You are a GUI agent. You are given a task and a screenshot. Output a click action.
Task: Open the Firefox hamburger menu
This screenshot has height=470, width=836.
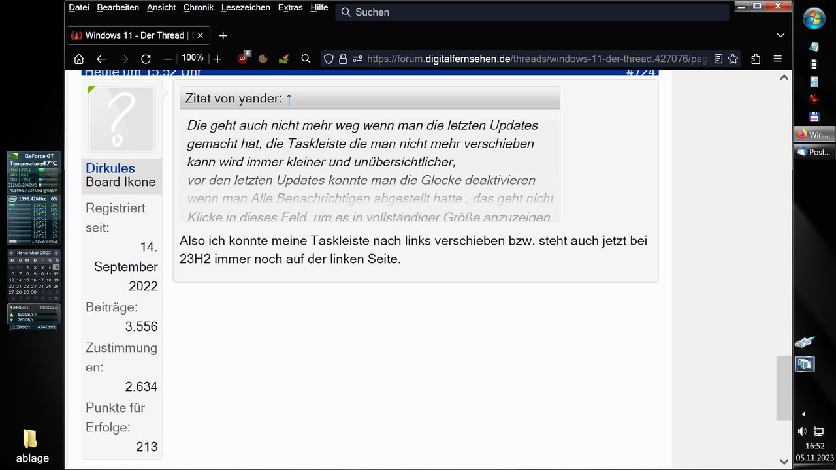[778, 59]
